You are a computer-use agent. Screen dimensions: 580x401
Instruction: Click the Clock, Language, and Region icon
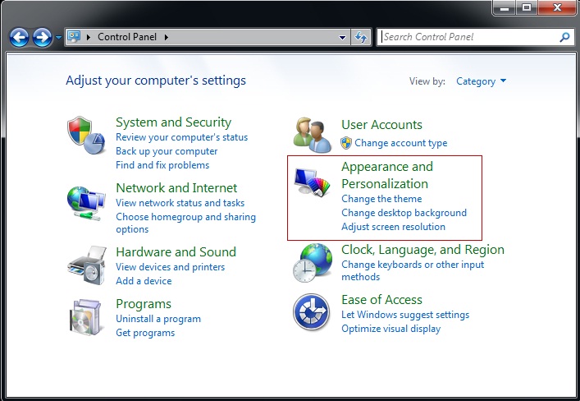[x=312, y=263]
